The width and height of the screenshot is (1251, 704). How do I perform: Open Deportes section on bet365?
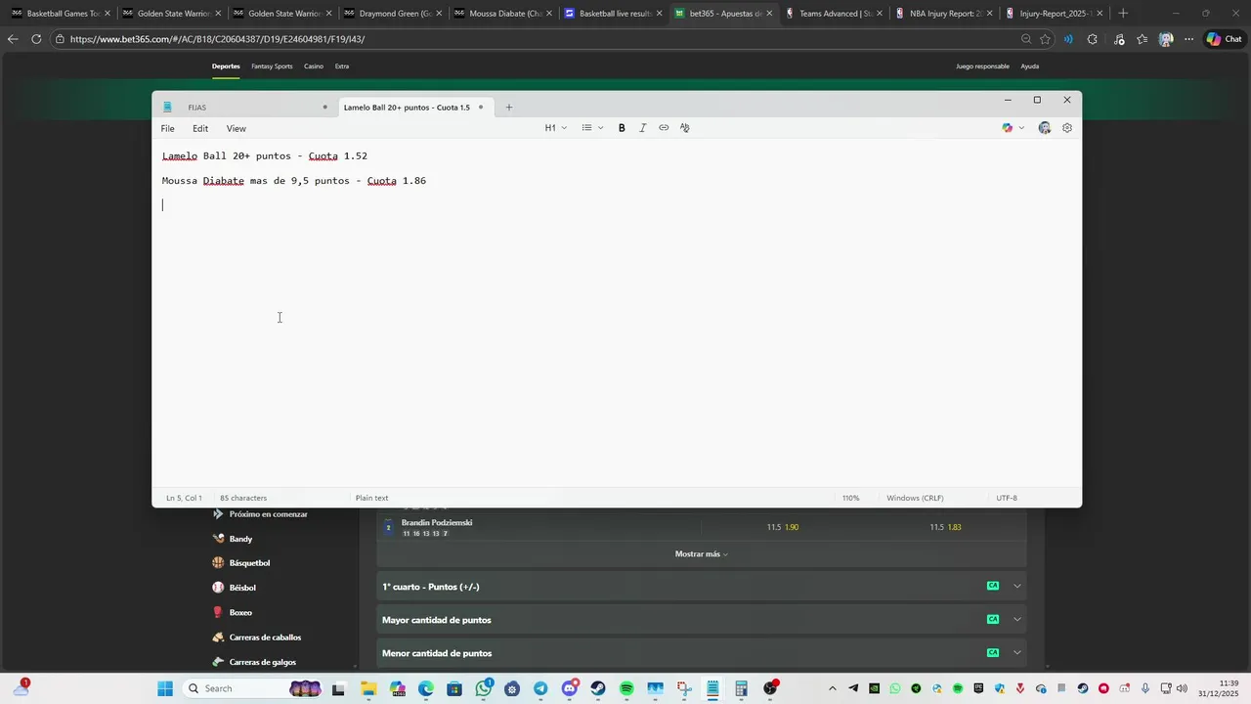coord(226,66)
